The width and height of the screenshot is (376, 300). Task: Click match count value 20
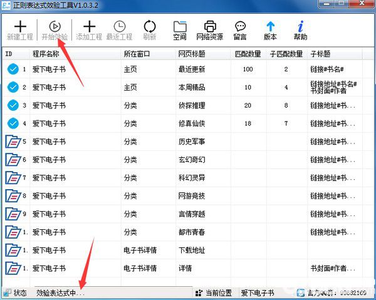tap(248, 105)
